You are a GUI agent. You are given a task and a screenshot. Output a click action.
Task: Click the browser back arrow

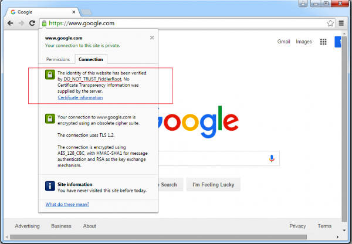10,23
